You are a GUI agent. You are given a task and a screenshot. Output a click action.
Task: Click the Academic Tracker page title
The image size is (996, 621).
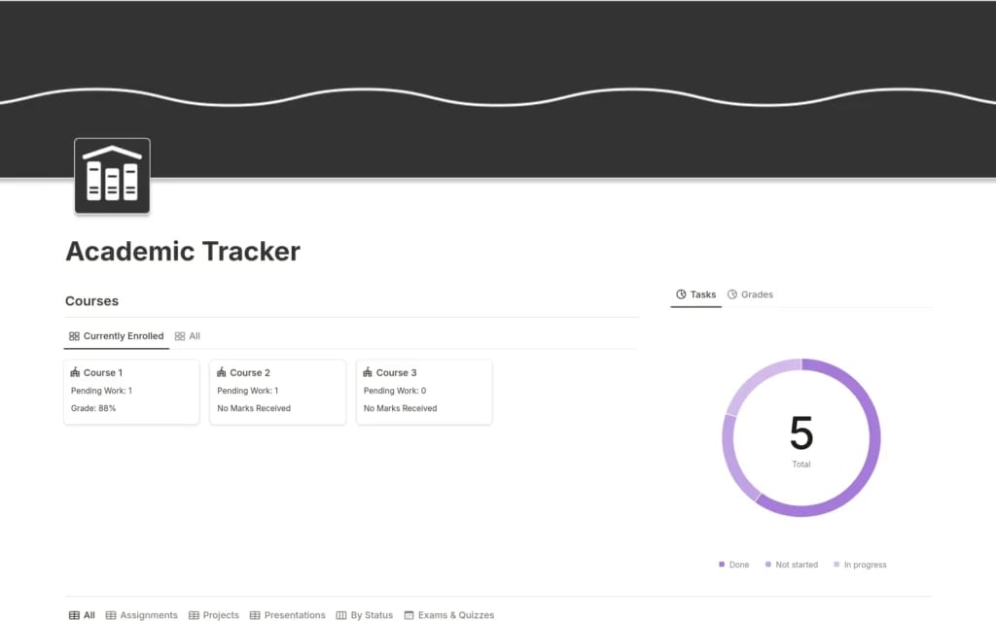pyautogui.click(x=183, y=252)
